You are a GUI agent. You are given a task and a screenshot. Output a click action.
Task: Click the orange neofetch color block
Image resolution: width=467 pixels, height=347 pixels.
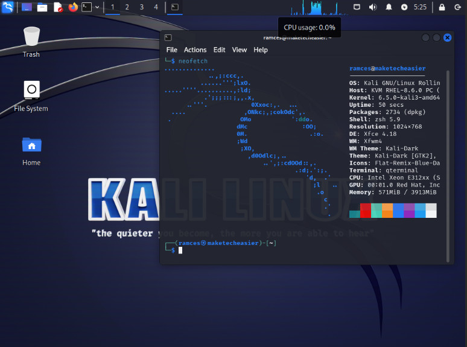[x=387, y=211]
